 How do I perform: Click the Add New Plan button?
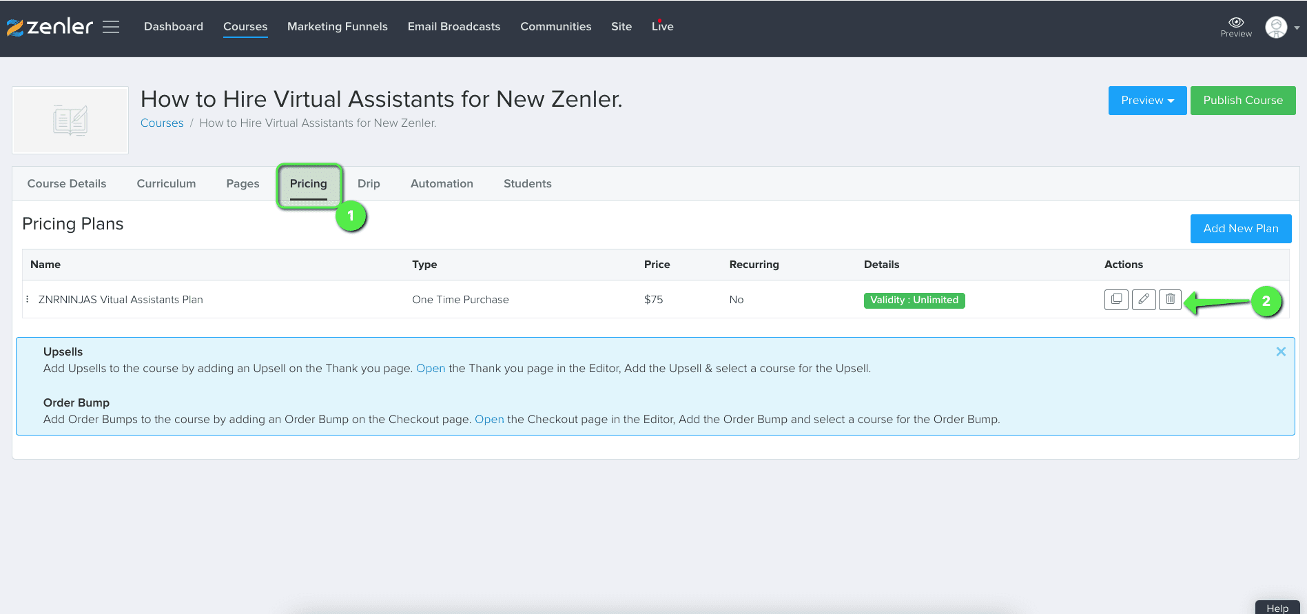1240,229
